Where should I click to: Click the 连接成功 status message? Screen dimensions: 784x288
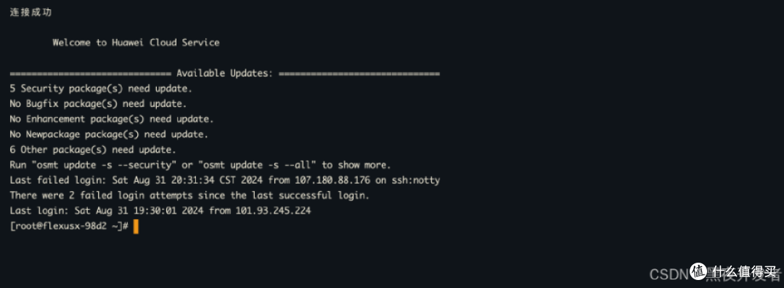(x=30, y=12)
